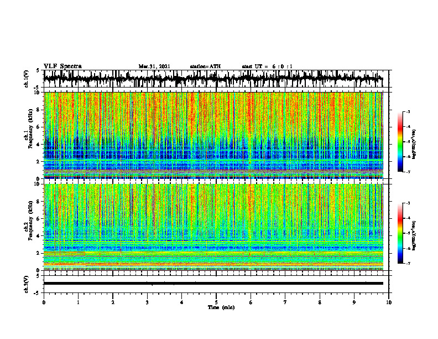Click time axis tick label "10"
438x339 pixels.
(389, 302)
